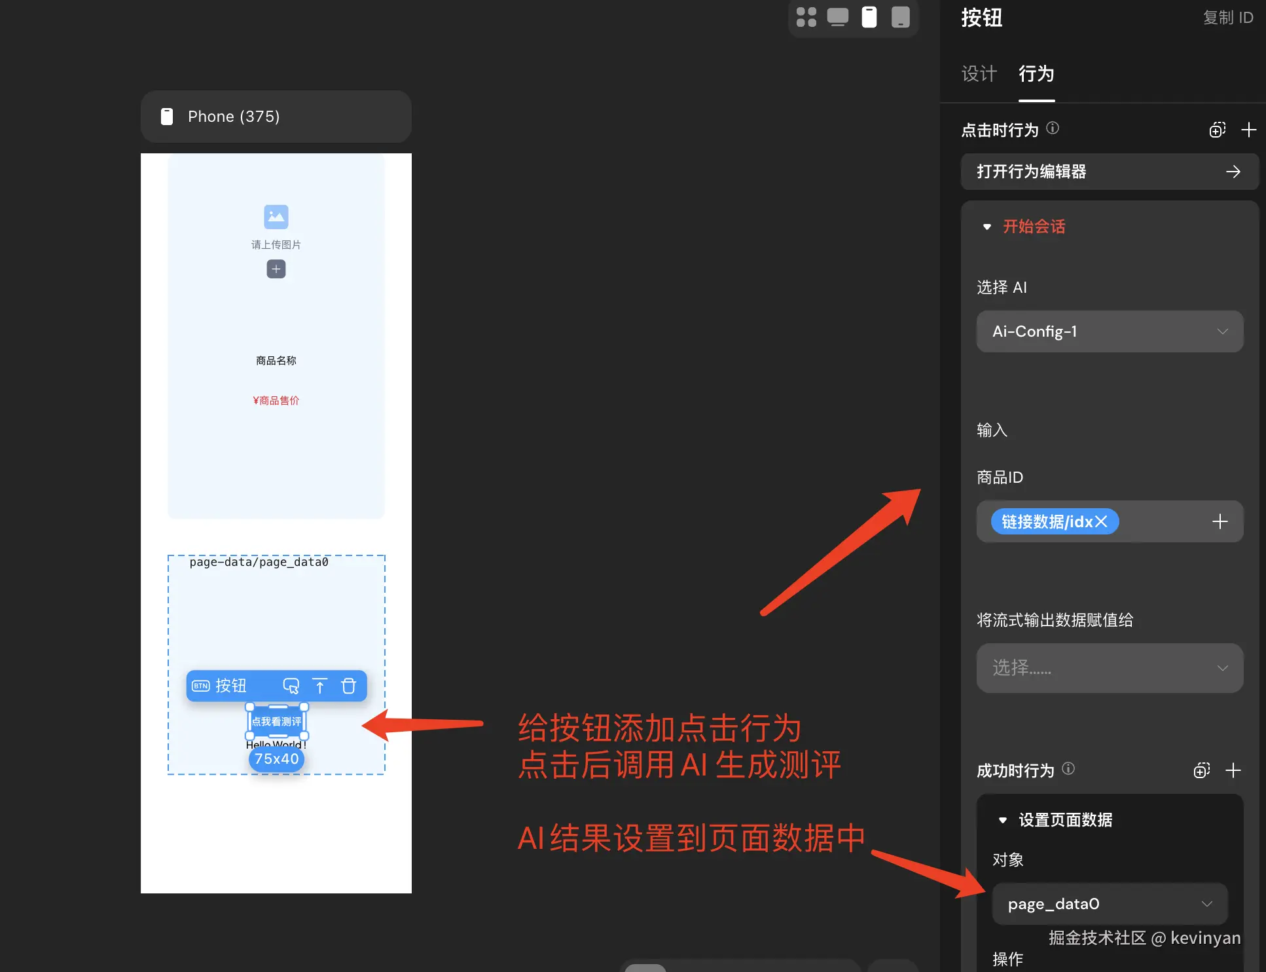Collapse the 开始会话 section
This screenshot has width=1266, height=972.
tap(987, 227)
